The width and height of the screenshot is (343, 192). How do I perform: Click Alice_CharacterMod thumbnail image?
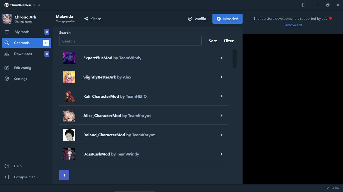click(x=69, y=115)
